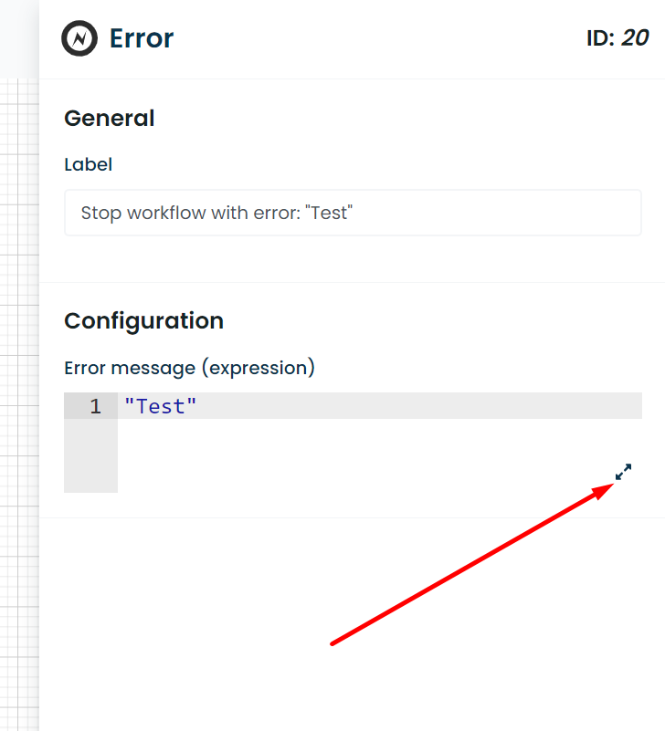665x731 pixels.
Task: Click the empty editor area below the expression
Action: [x=365, y=447]
